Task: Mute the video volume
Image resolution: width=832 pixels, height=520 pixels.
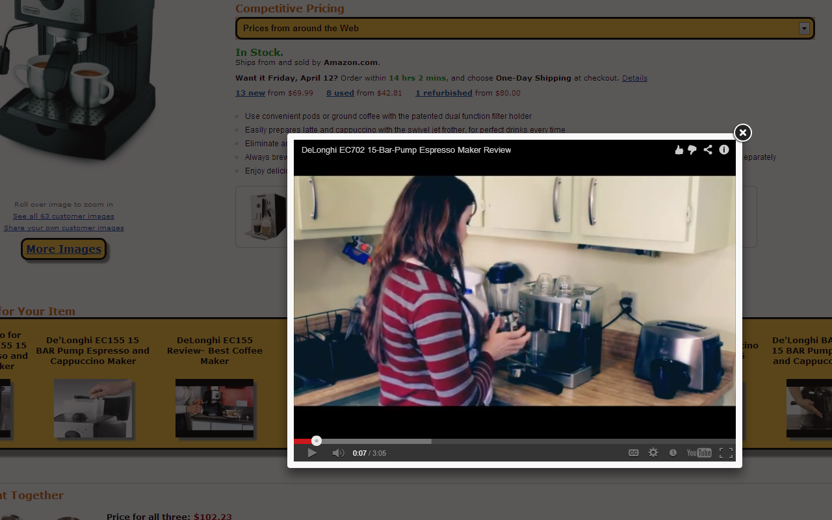Action: [x=338, y=453]
